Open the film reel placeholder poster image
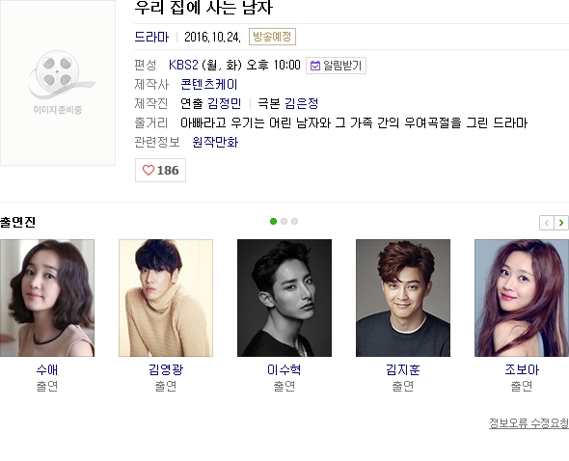 click(x=58, y=82)
